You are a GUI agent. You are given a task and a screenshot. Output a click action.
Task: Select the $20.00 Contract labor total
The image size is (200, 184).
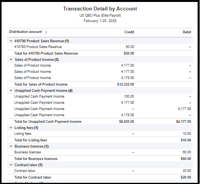[x=186, y=177]
